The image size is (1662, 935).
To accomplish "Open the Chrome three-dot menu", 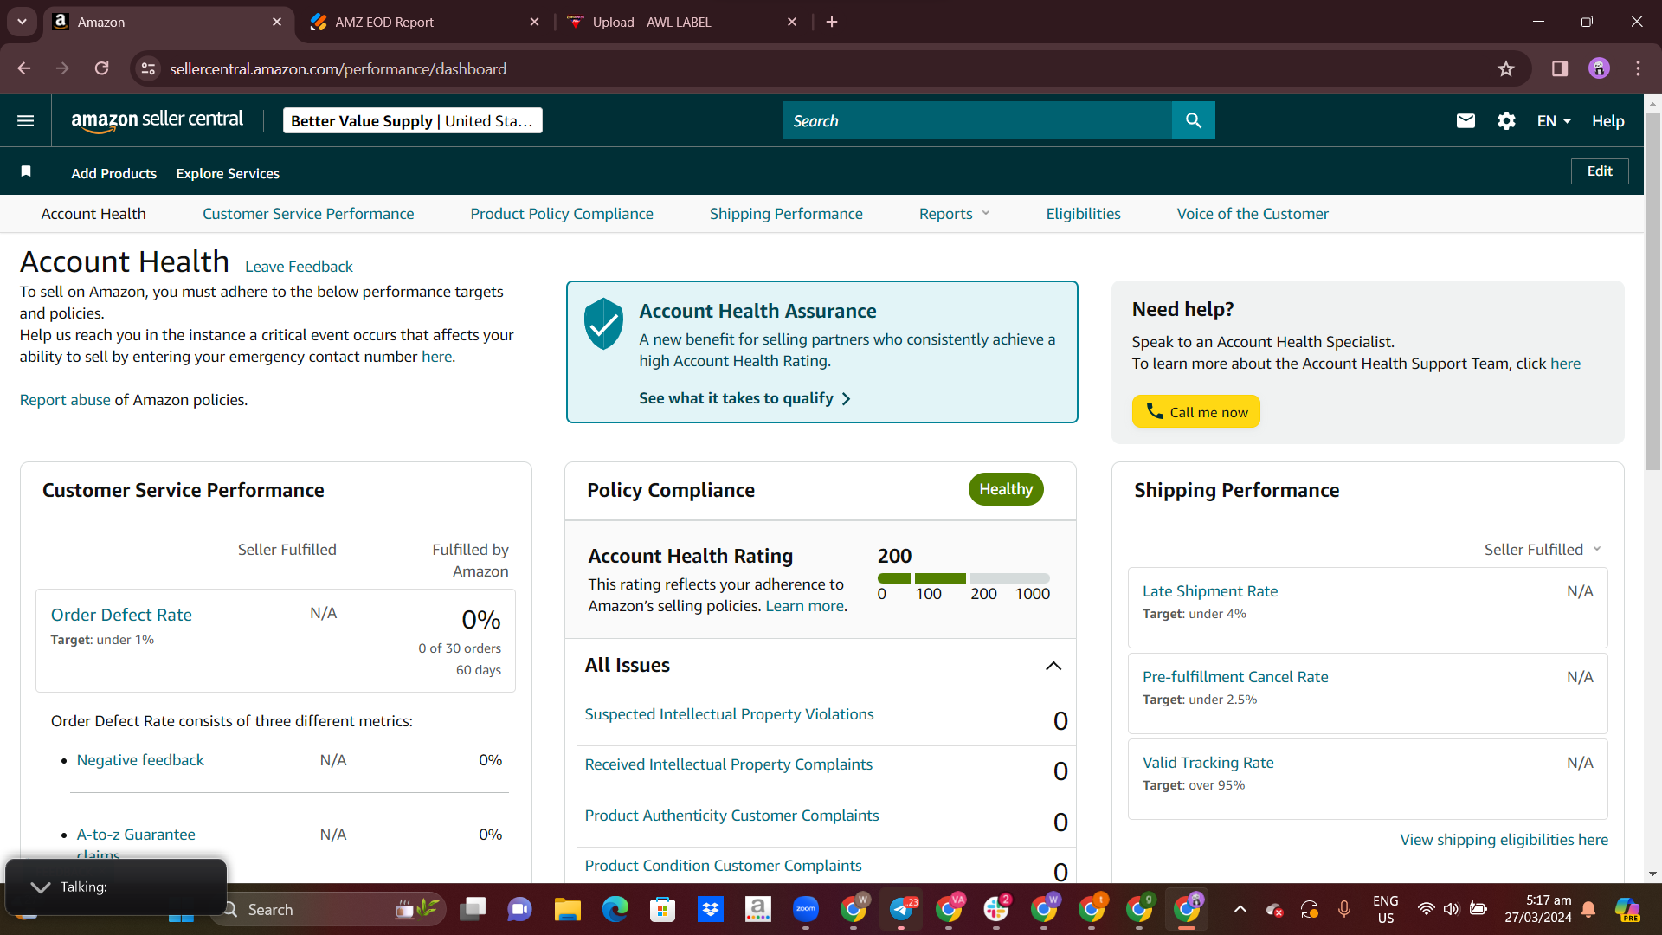I will click(1638, 69).
